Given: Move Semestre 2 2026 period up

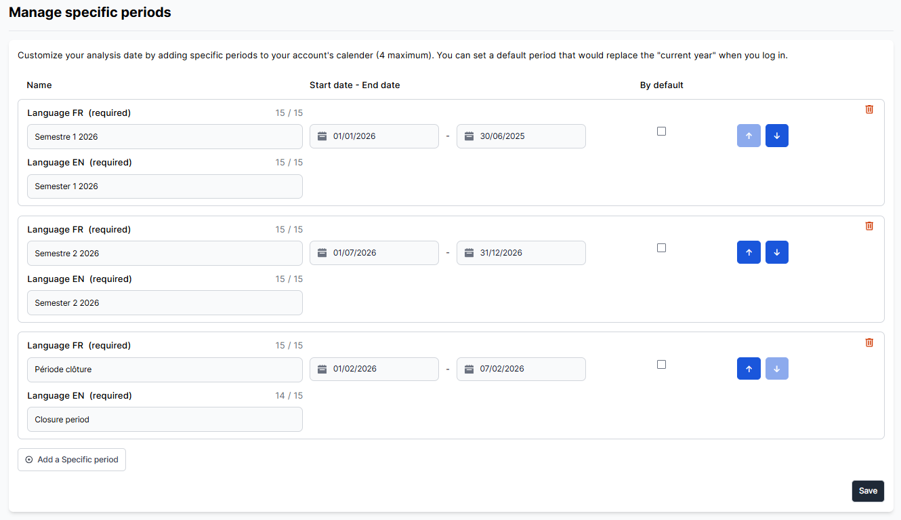Looking at the screenshot, I should point(749,252).
